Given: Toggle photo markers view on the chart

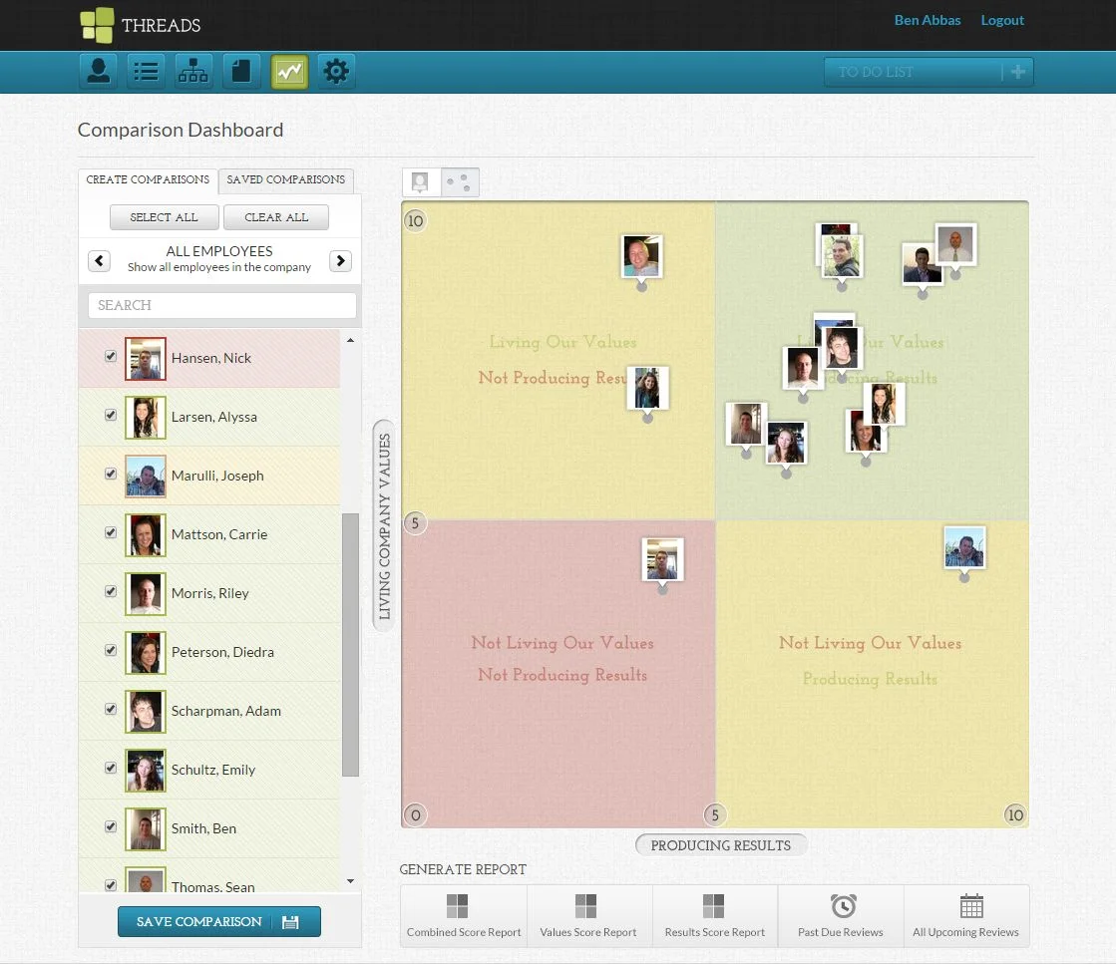Looking at the screenshot, I should pos(419,181).
